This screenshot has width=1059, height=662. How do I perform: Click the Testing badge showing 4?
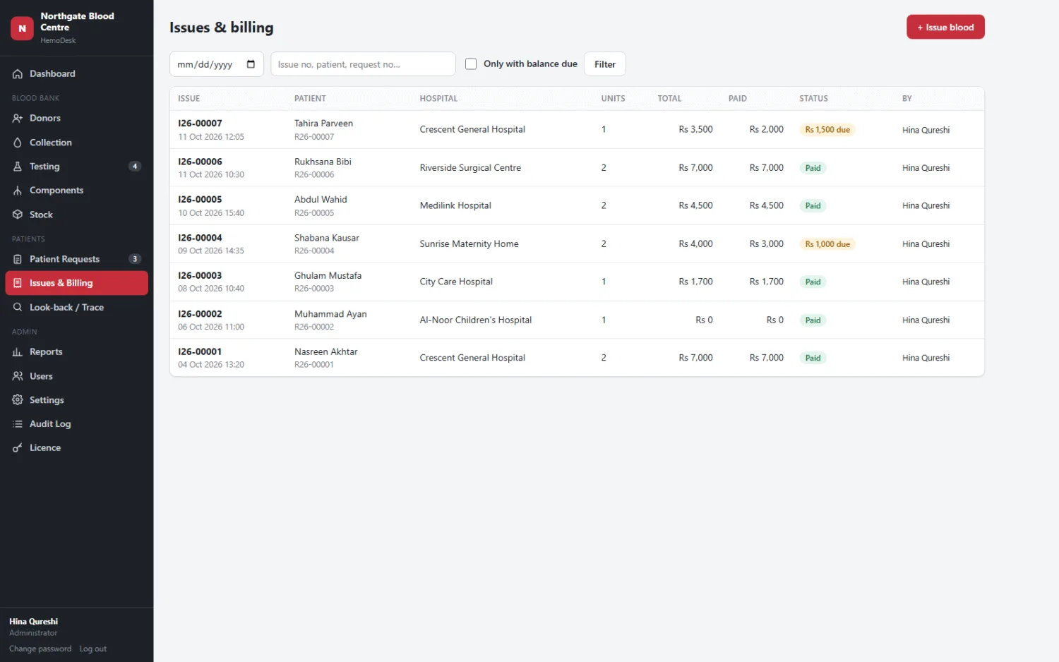coord(135,167)
